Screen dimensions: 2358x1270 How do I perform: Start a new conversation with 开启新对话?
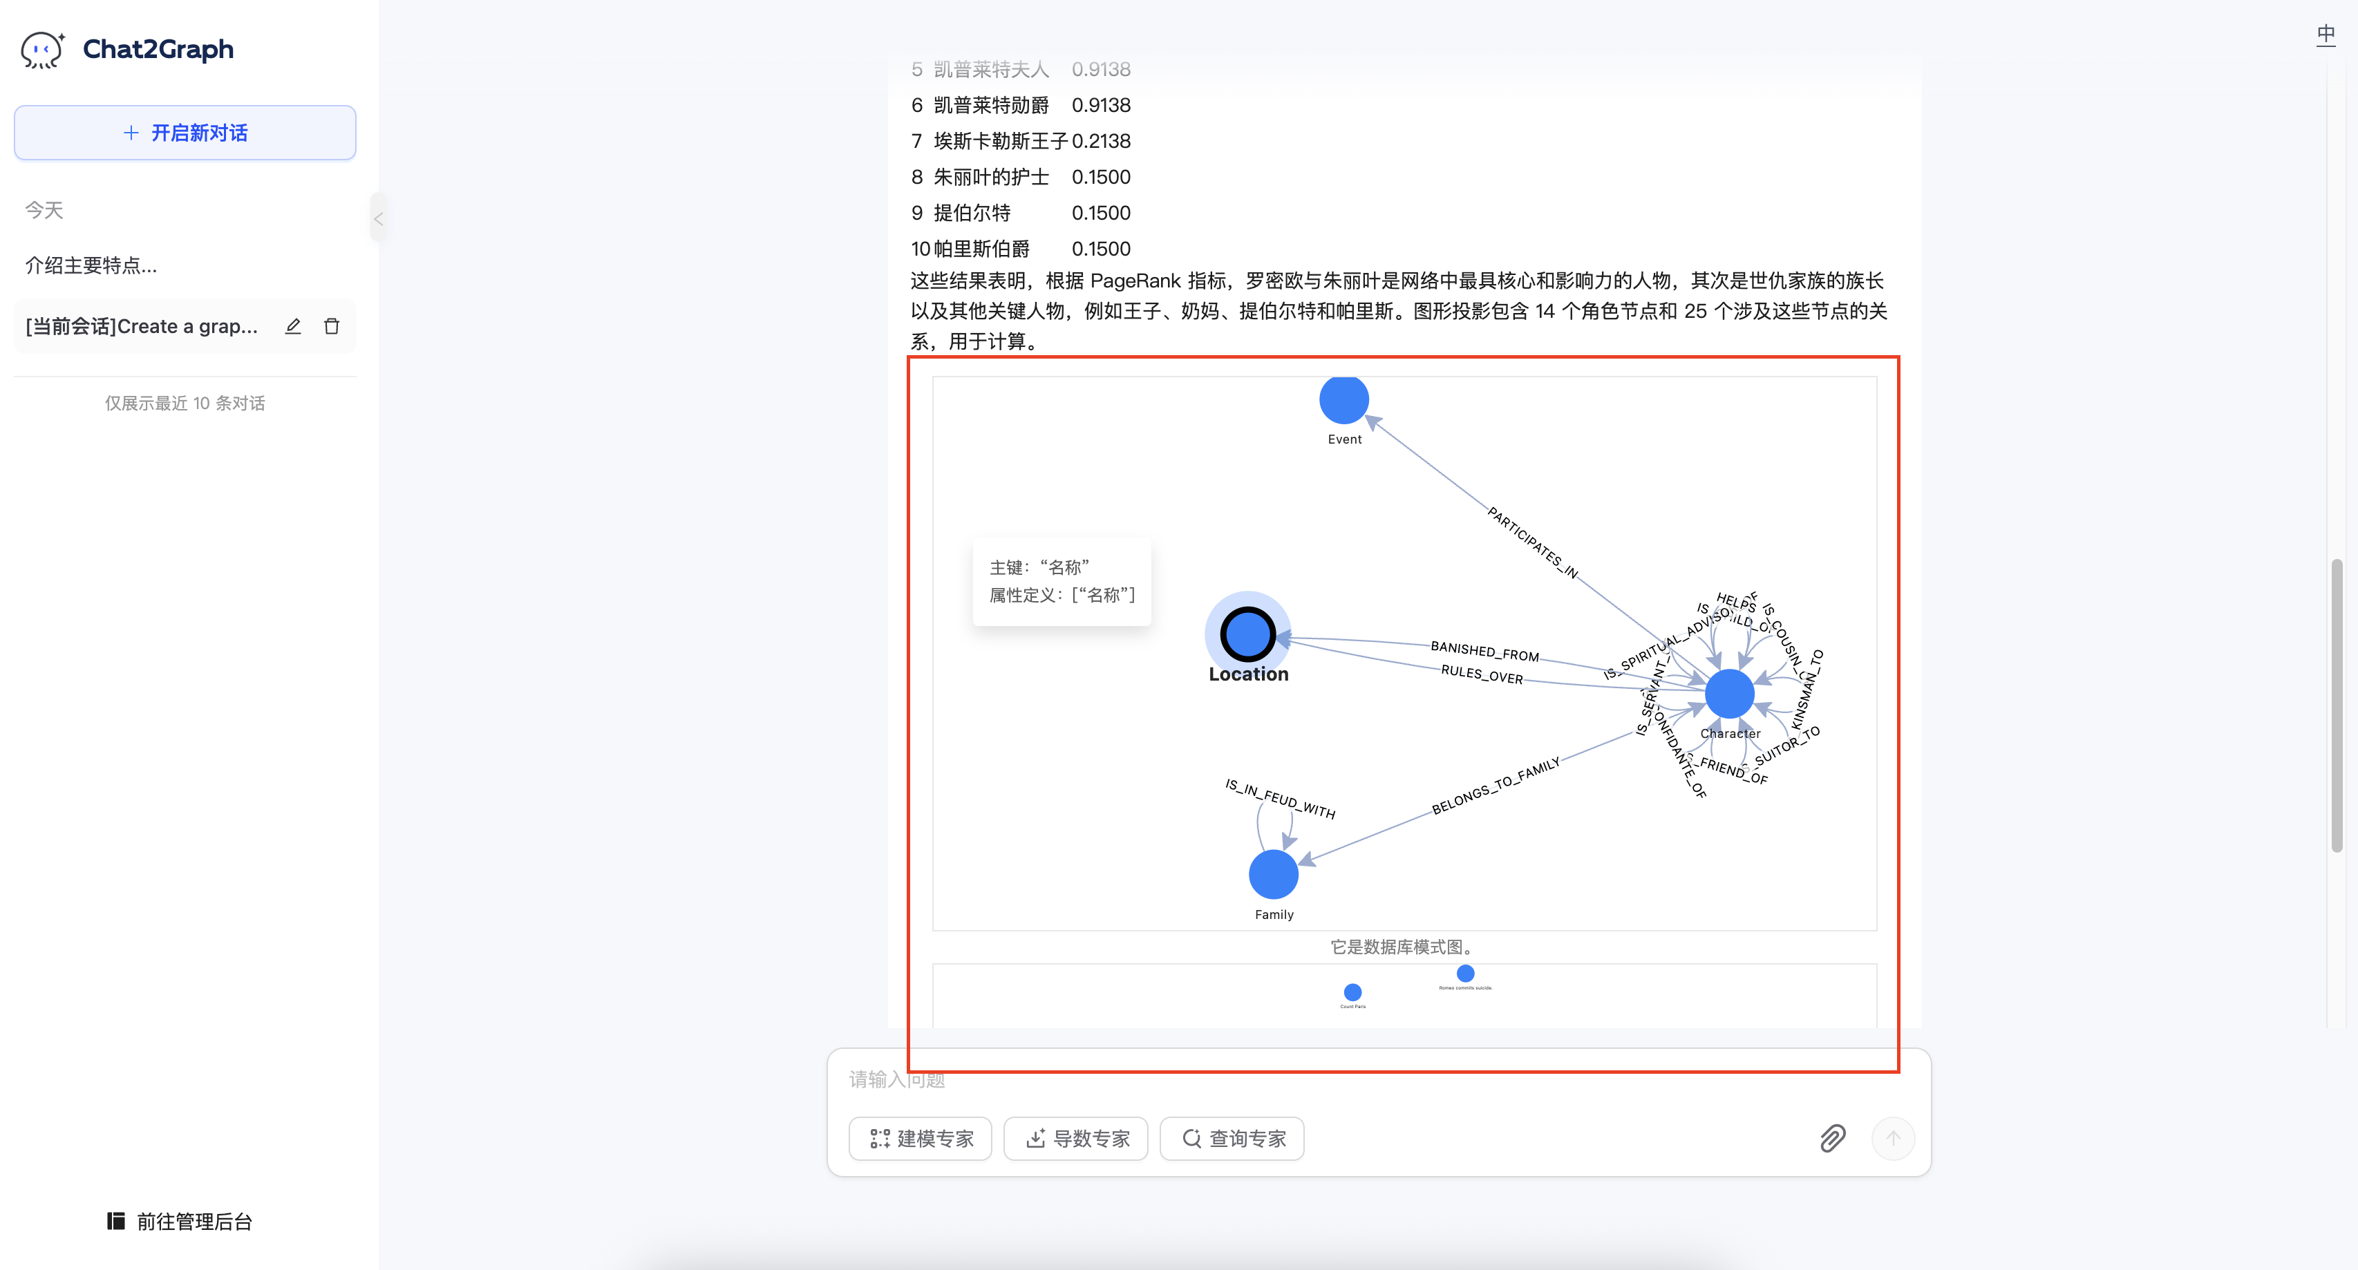(x=185, y=133)
